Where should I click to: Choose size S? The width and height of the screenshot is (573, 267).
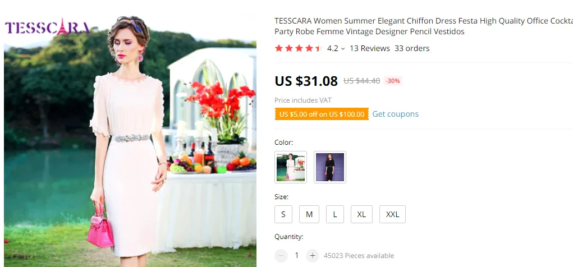(x=283, y=214)
